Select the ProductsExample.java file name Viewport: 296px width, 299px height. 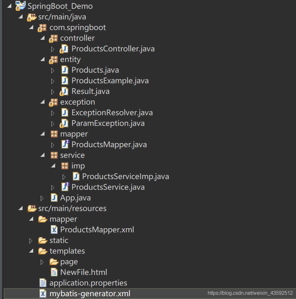(110, 81)
